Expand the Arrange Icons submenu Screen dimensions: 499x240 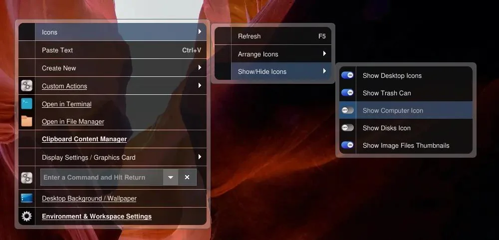tap(278, 54)
